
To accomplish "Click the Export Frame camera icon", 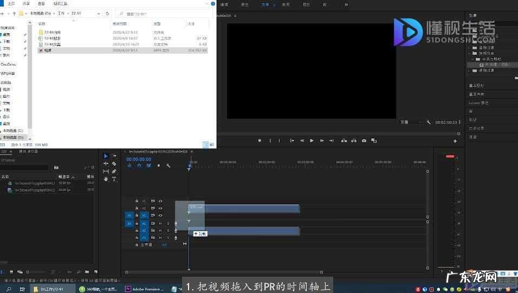I will point(364,141).
